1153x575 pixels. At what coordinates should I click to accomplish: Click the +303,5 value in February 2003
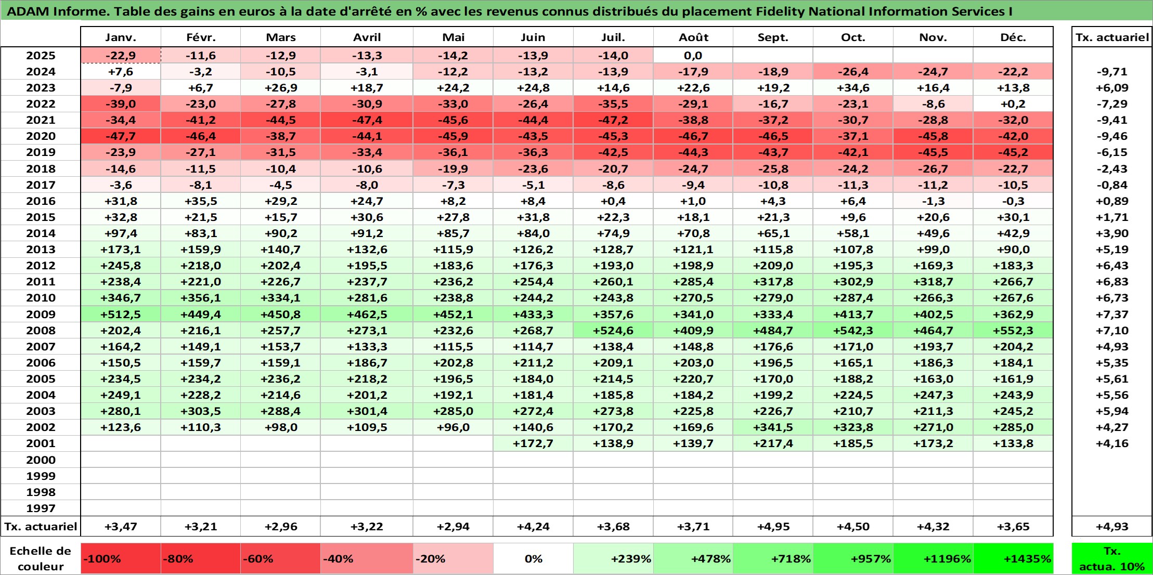coord(201,411)
